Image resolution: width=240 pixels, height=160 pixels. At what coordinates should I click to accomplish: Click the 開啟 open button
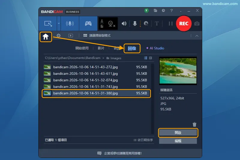(x=178, y=133)
